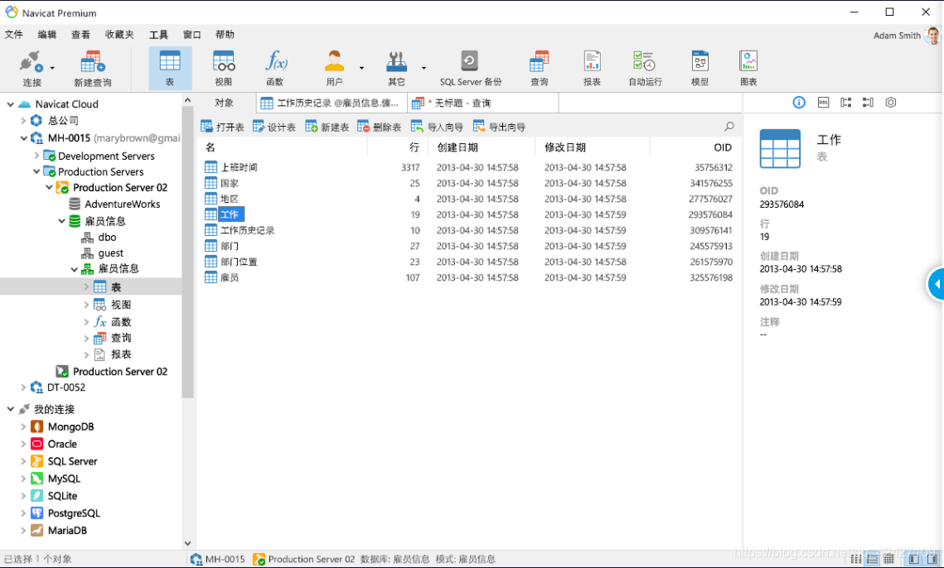
Task: Select the 雇员 table row
Action: pos(469,277)
